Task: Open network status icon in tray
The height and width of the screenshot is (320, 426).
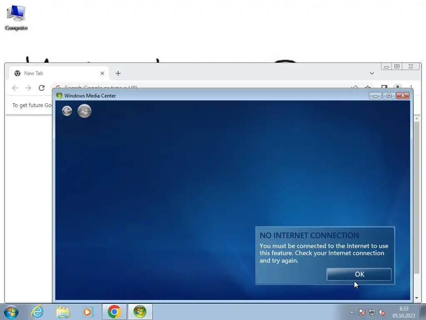Action: tap(372, 312)
